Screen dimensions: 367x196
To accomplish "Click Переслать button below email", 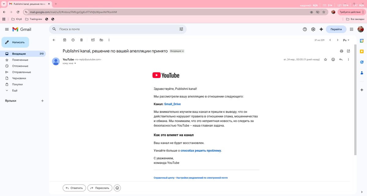I will tap(100, 188).
